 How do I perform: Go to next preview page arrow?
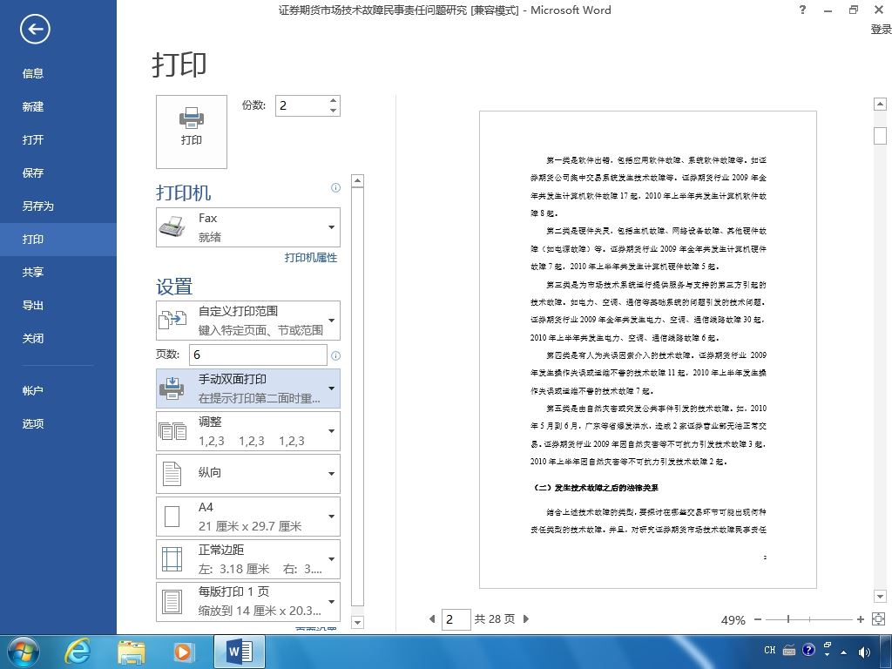tap(525, 619)
